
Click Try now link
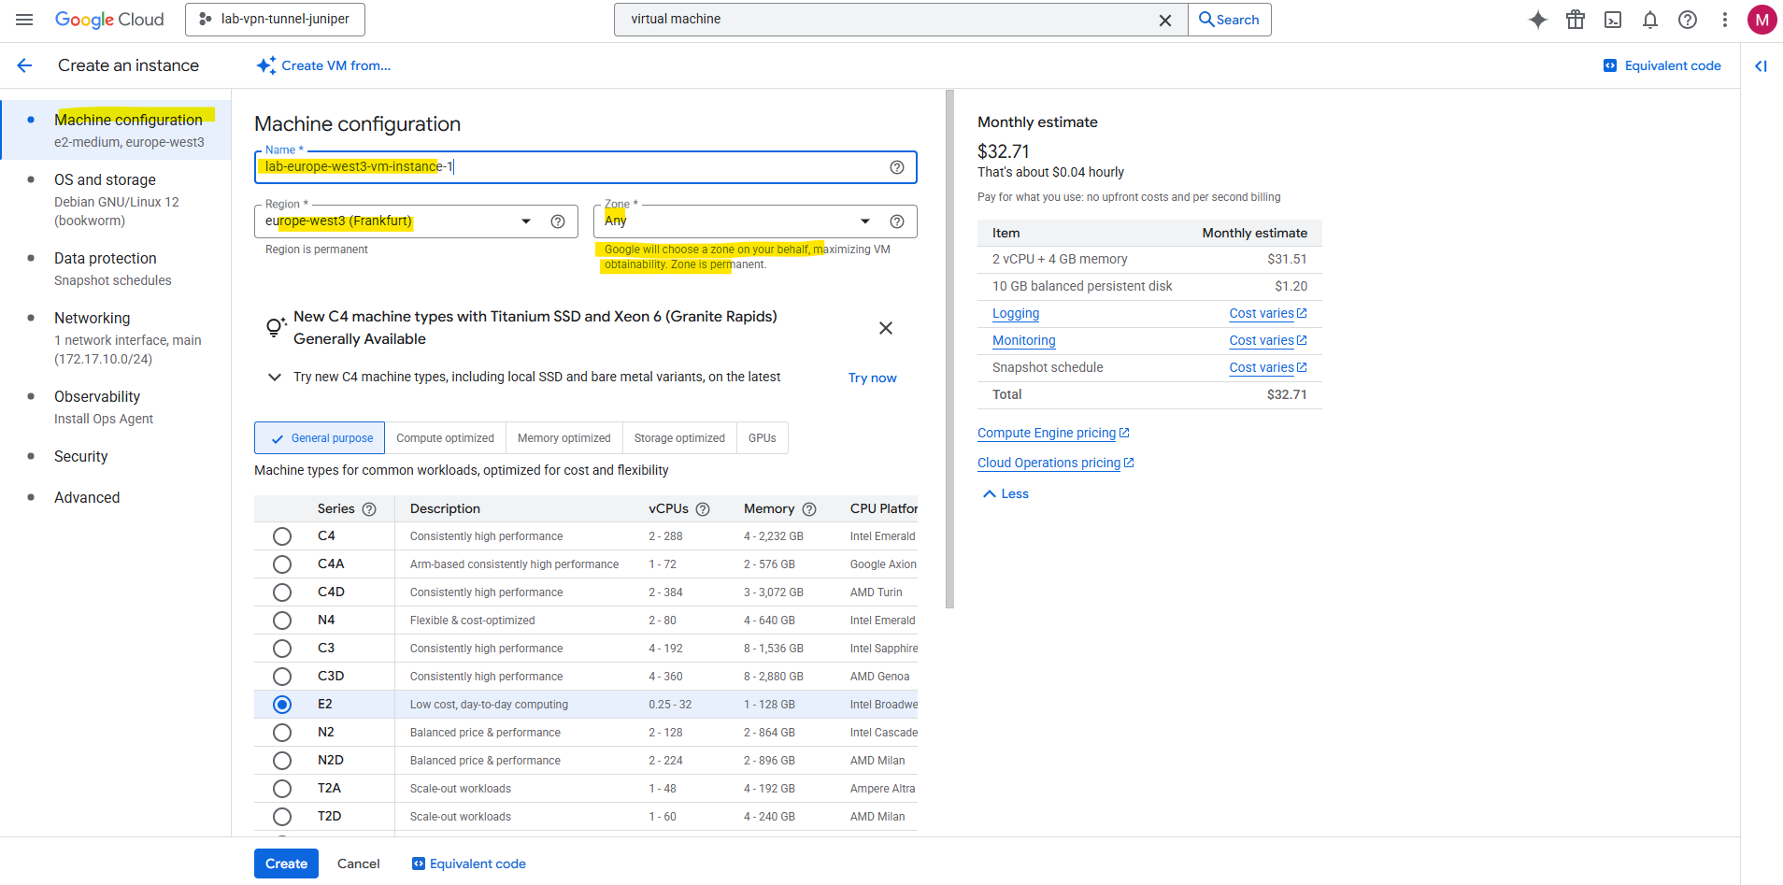tap(873, 378)
